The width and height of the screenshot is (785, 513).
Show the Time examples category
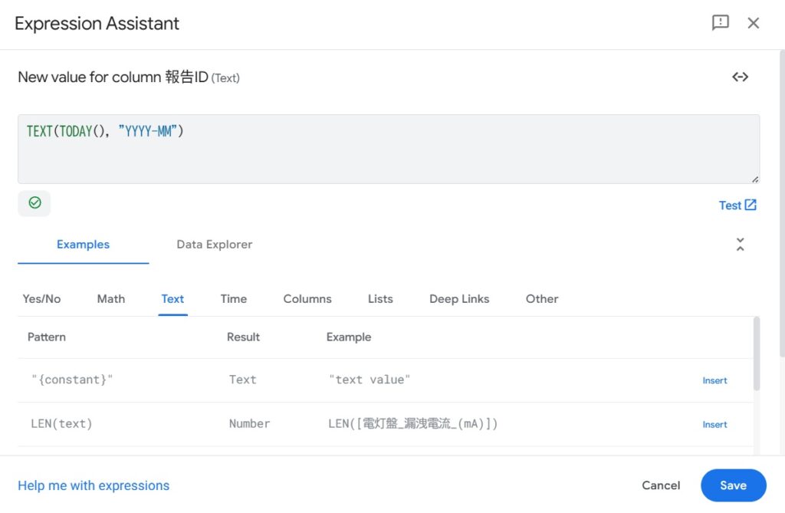[x=233, y=299]
